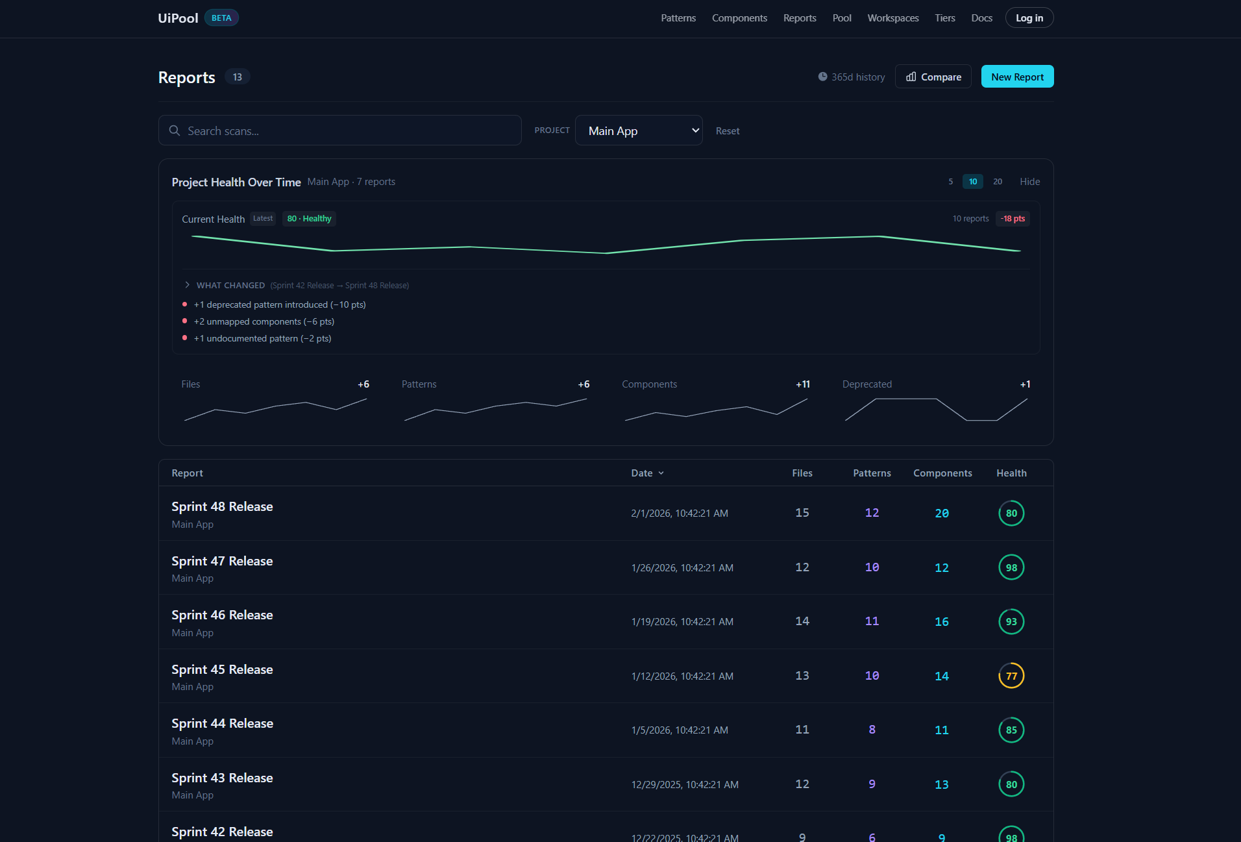
Task: Click the reports count badge 13
Action: coord(238,77)
